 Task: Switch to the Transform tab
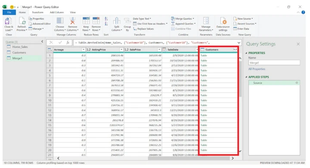(x=37, y=12)
